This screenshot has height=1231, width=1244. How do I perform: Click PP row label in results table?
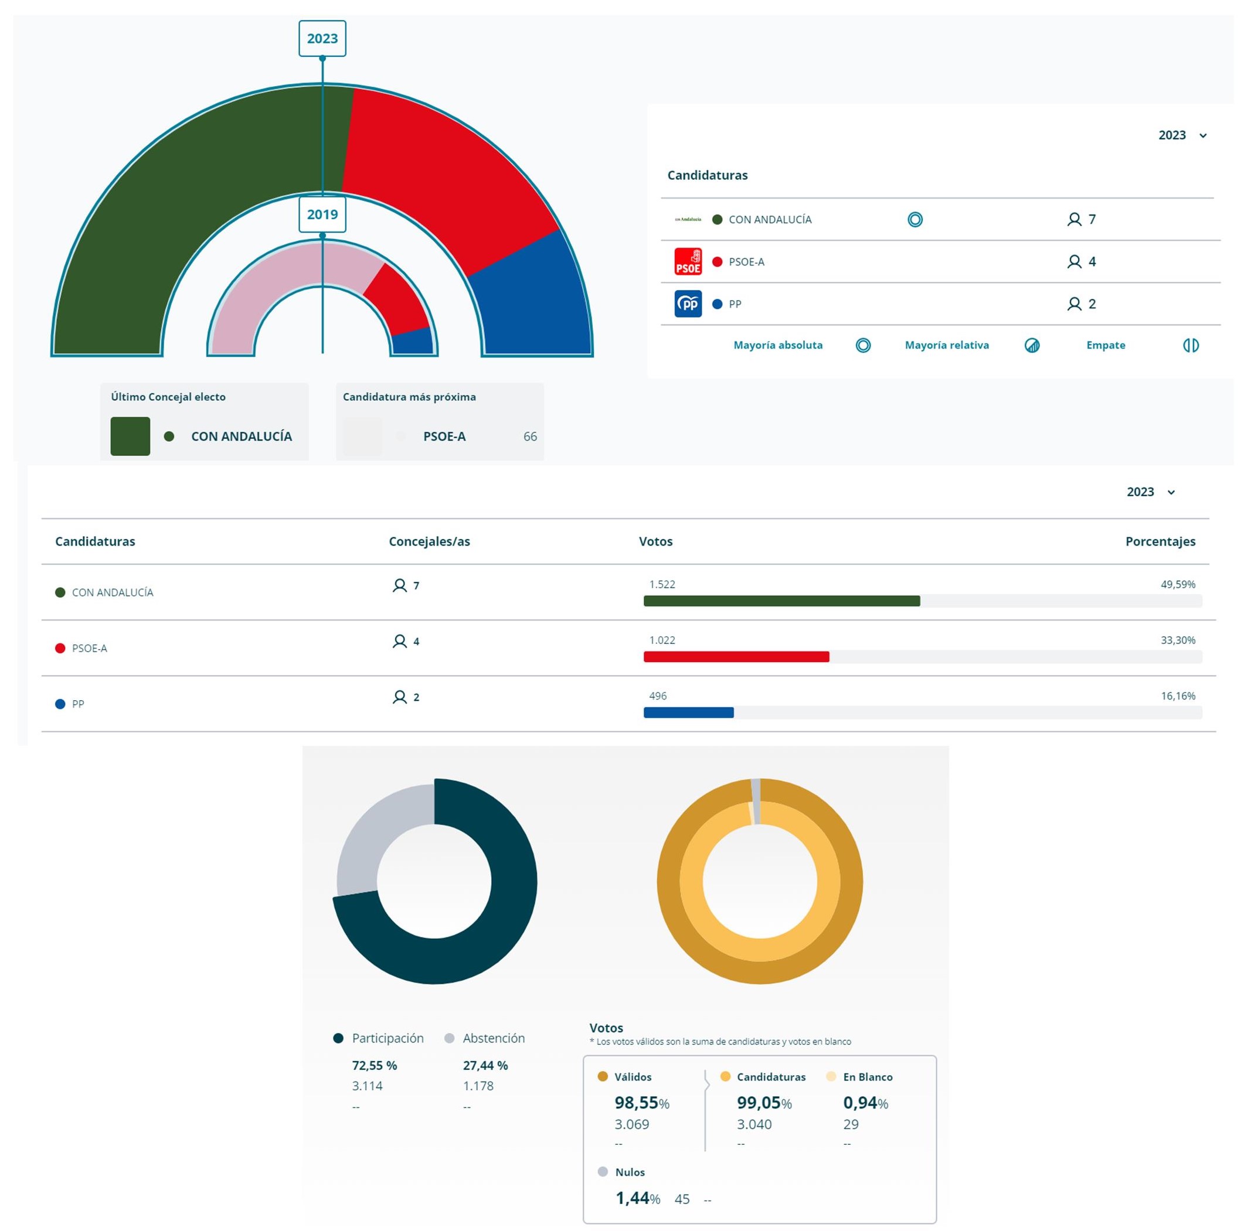point(78,704)
